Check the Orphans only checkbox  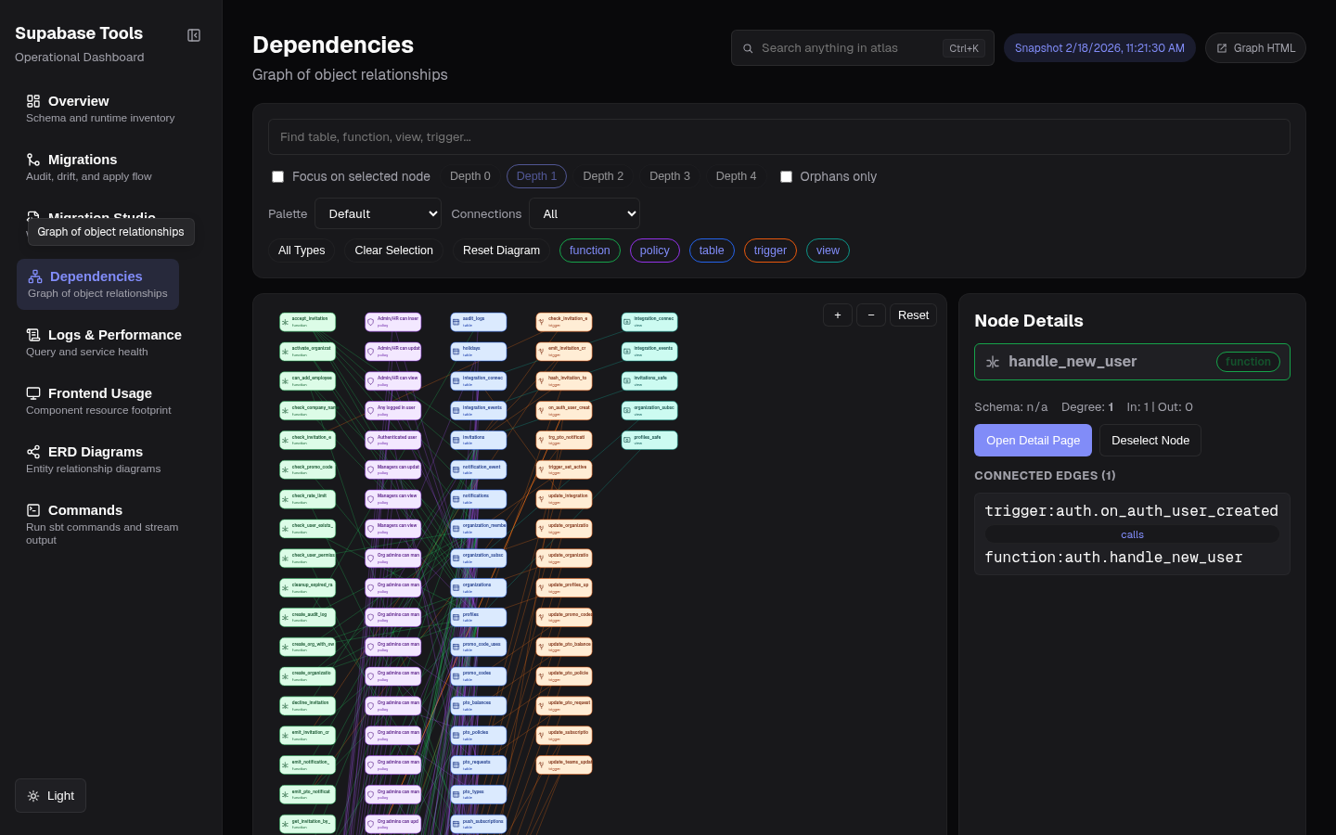click(x=786, y=176)
